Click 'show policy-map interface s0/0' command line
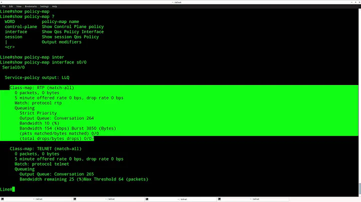Screen dimensions: 361x202 pyautogui.click(x=43, y=62)
